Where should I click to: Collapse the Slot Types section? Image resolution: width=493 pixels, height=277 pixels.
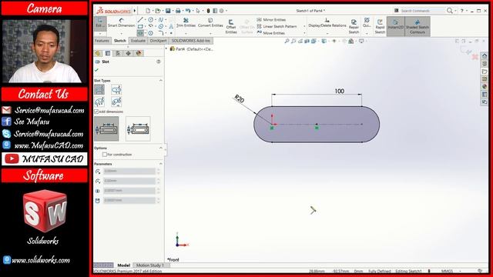click(161, 81)
